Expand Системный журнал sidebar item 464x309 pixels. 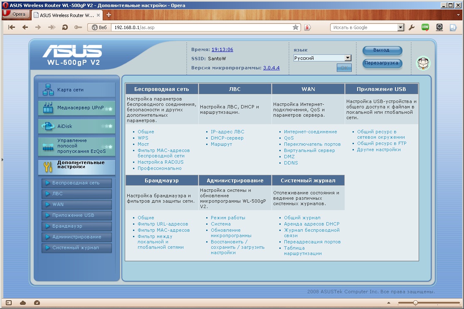(77, 248)
